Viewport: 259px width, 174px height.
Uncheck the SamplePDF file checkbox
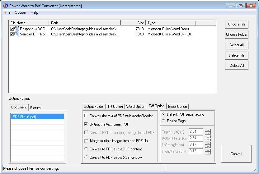(12, 34)
